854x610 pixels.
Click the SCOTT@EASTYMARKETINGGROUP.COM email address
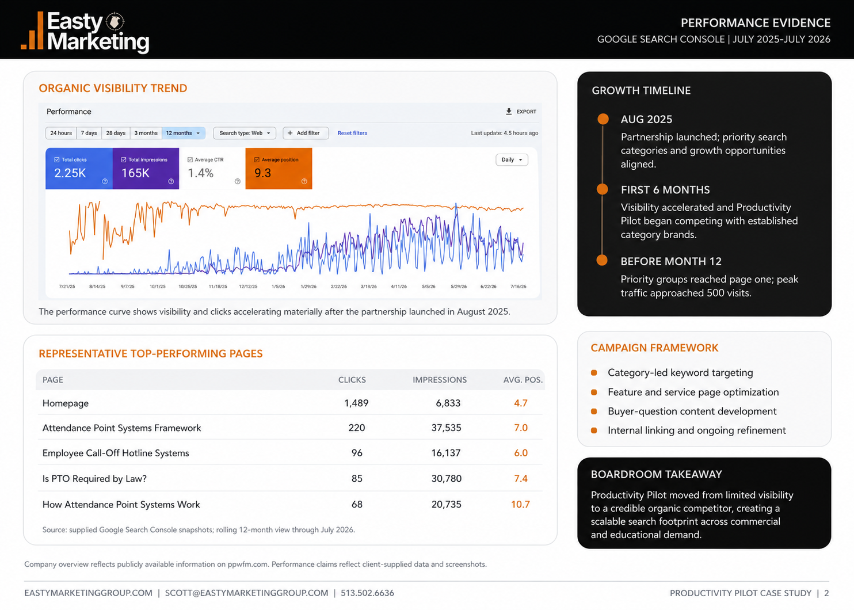[x=247, y=593]
